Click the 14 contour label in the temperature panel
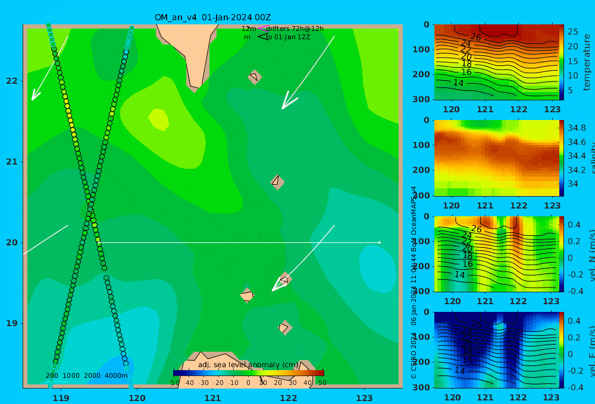Image resolution: width=595 pixels, height=404 pixels. pos(458,83)
